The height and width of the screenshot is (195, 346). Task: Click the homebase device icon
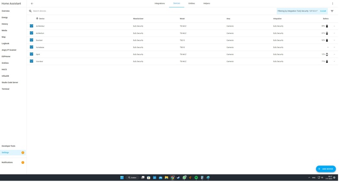coord(32,47)
